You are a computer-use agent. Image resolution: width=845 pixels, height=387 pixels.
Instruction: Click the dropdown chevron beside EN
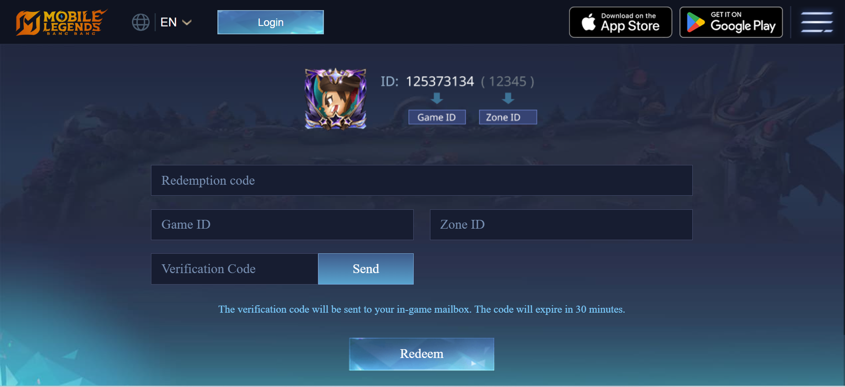click(x=187, y=22)
